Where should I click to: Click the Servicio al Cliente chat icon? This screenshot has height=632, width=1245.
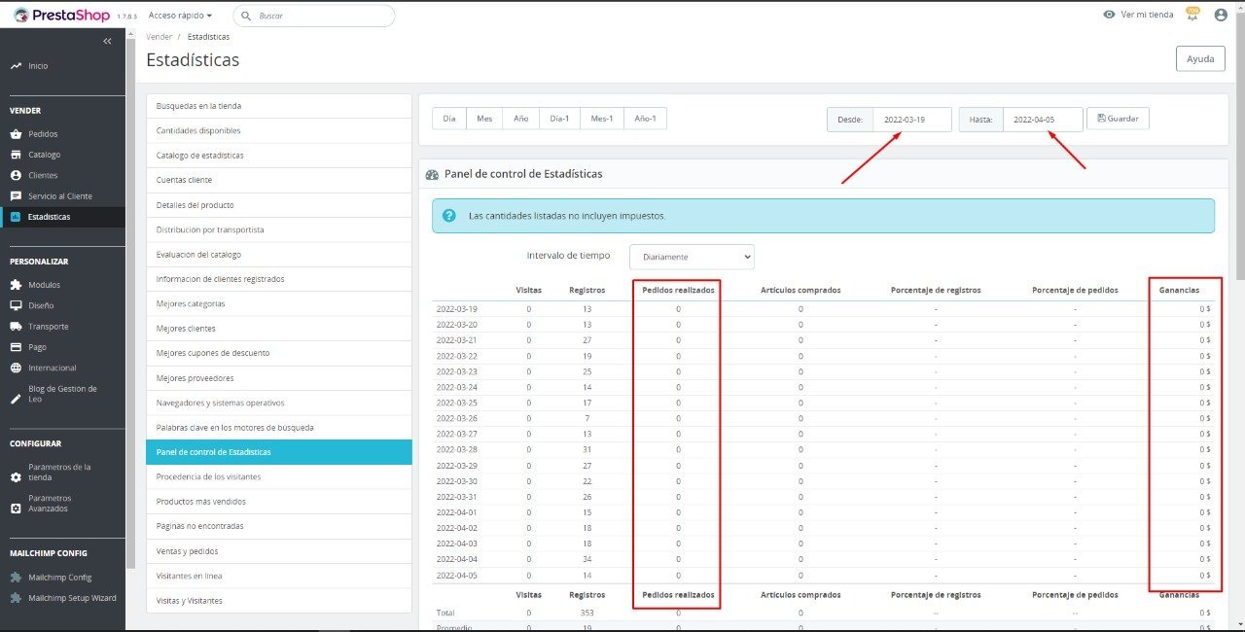(x=16, y=196)
